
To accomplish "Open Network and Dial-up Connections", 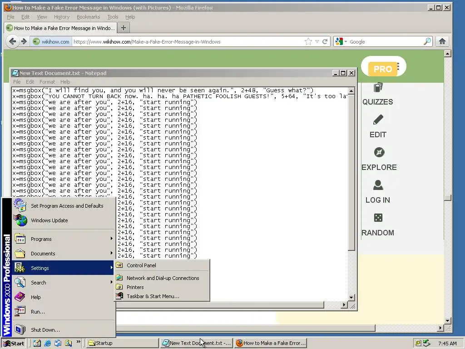I will tap(162, 278).
